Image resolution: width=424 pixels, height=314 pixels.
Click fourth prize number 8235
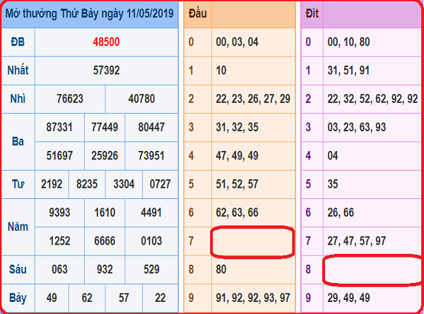pos(88,184)
